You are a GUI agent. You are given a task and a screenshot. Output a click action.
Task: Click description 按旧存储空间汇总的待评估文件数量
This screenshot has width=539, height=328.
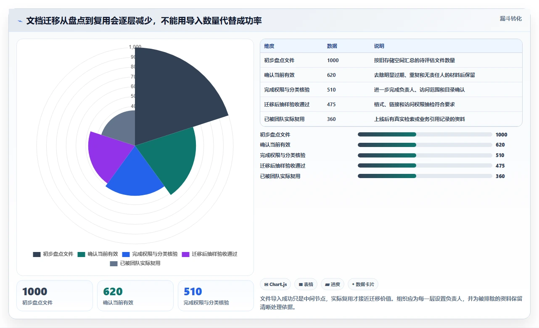[415, 60]
